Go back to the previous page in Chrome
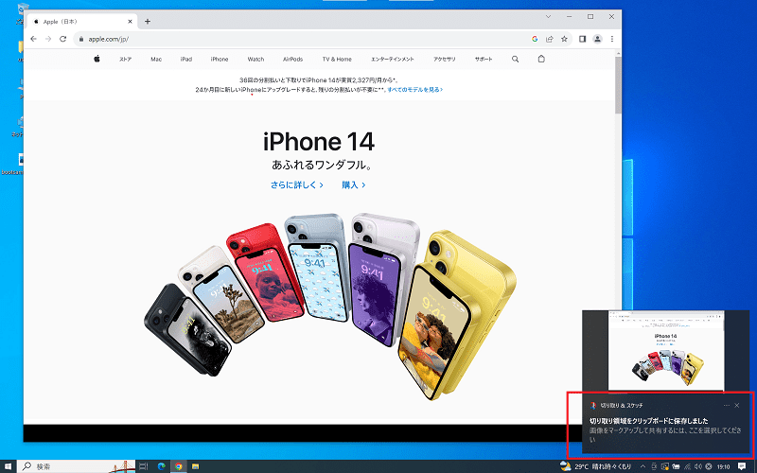 33,39
